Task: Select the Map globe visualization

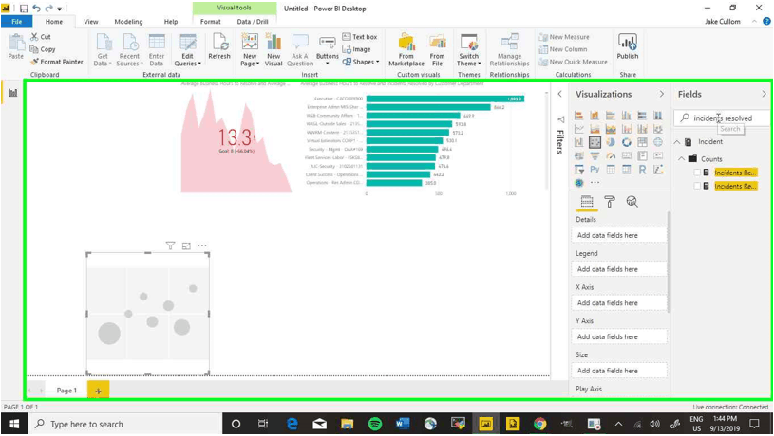Action: pos(658,142)
